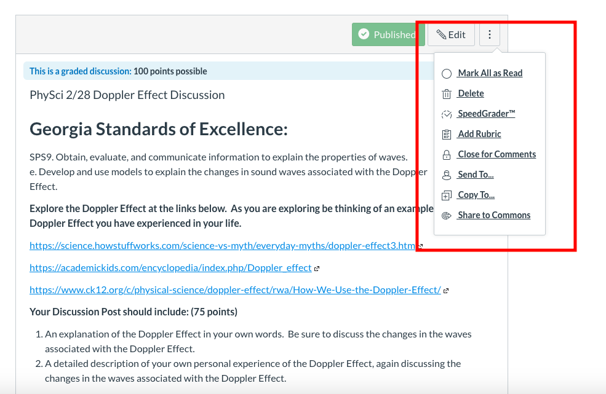Select Mark All as Read menu entry

click(x=490, y=73)
